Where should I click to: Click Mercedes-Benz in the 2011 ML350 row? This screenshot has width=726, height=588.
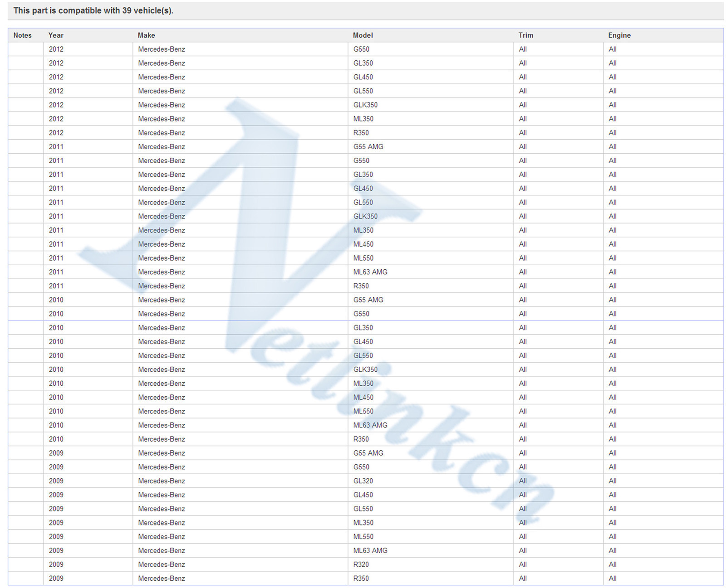[162, 230]
